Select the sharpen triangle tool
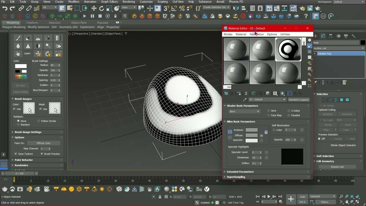 (x=28, y=46)
